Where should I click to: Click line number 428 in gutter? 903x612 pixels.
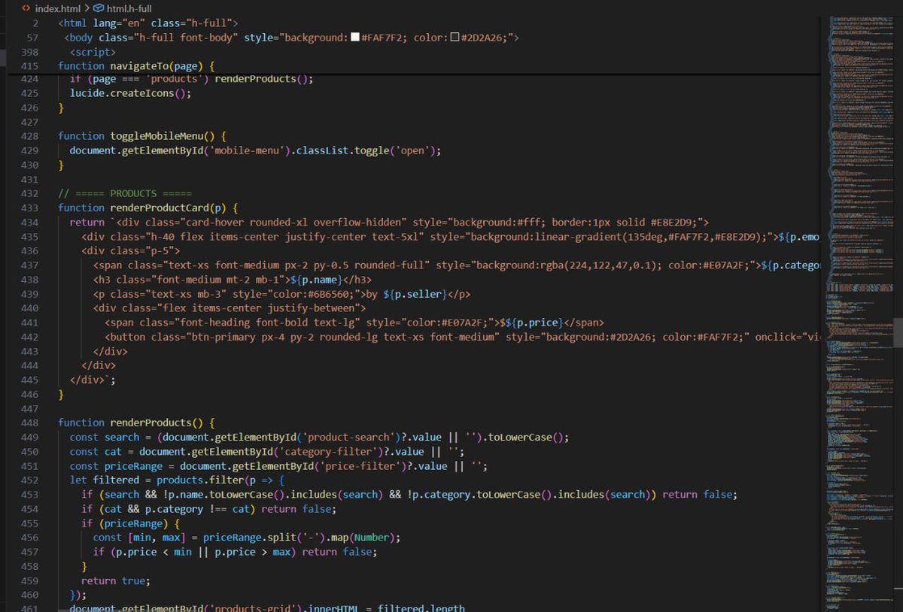(29, 136)
